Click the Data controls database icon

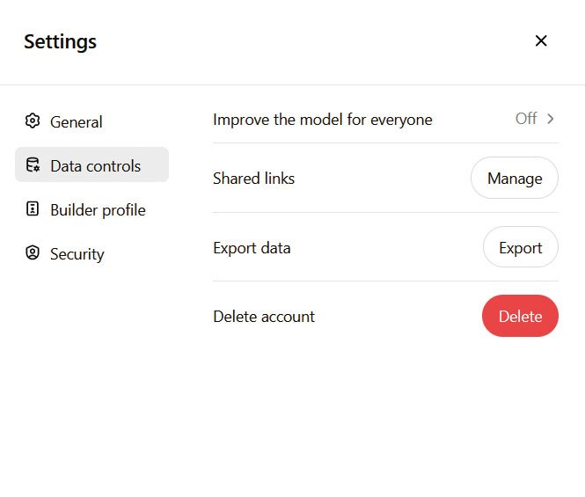tap(33, 164)
